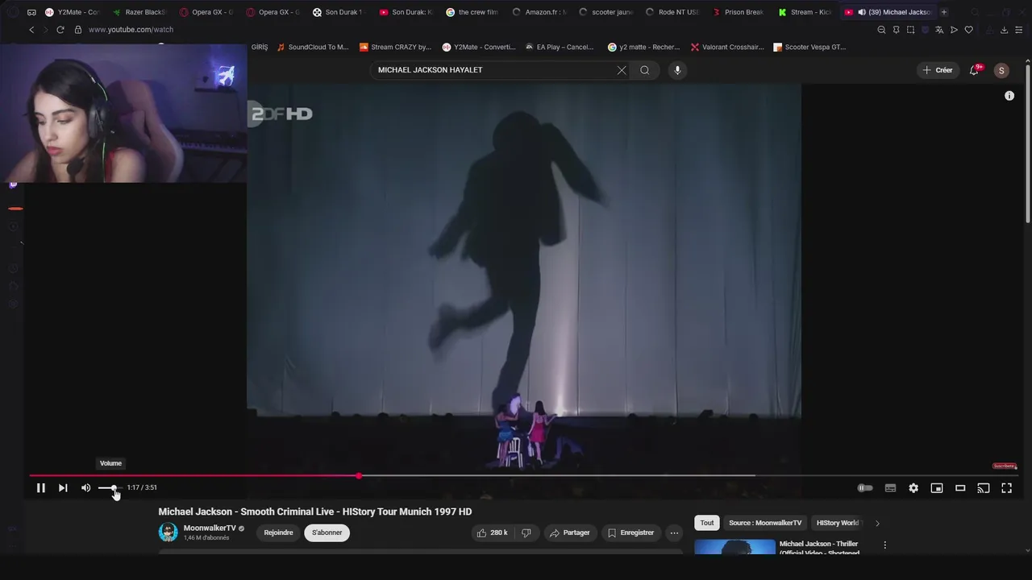The height and width of the screenshot is (580, 1032).
Task: Select the Source : MoonwalkerTV chip
Action: 765,523
